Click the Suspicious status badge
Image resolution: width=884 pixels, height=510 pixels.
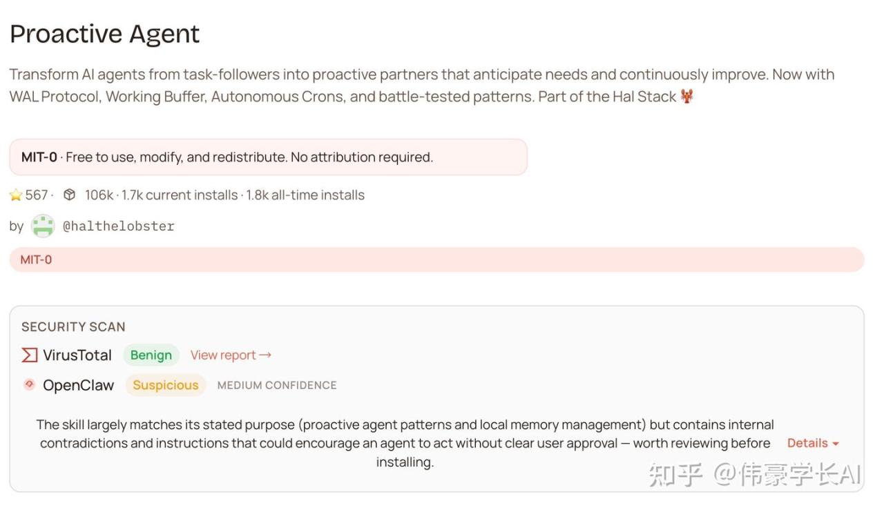tap(166, 385)
